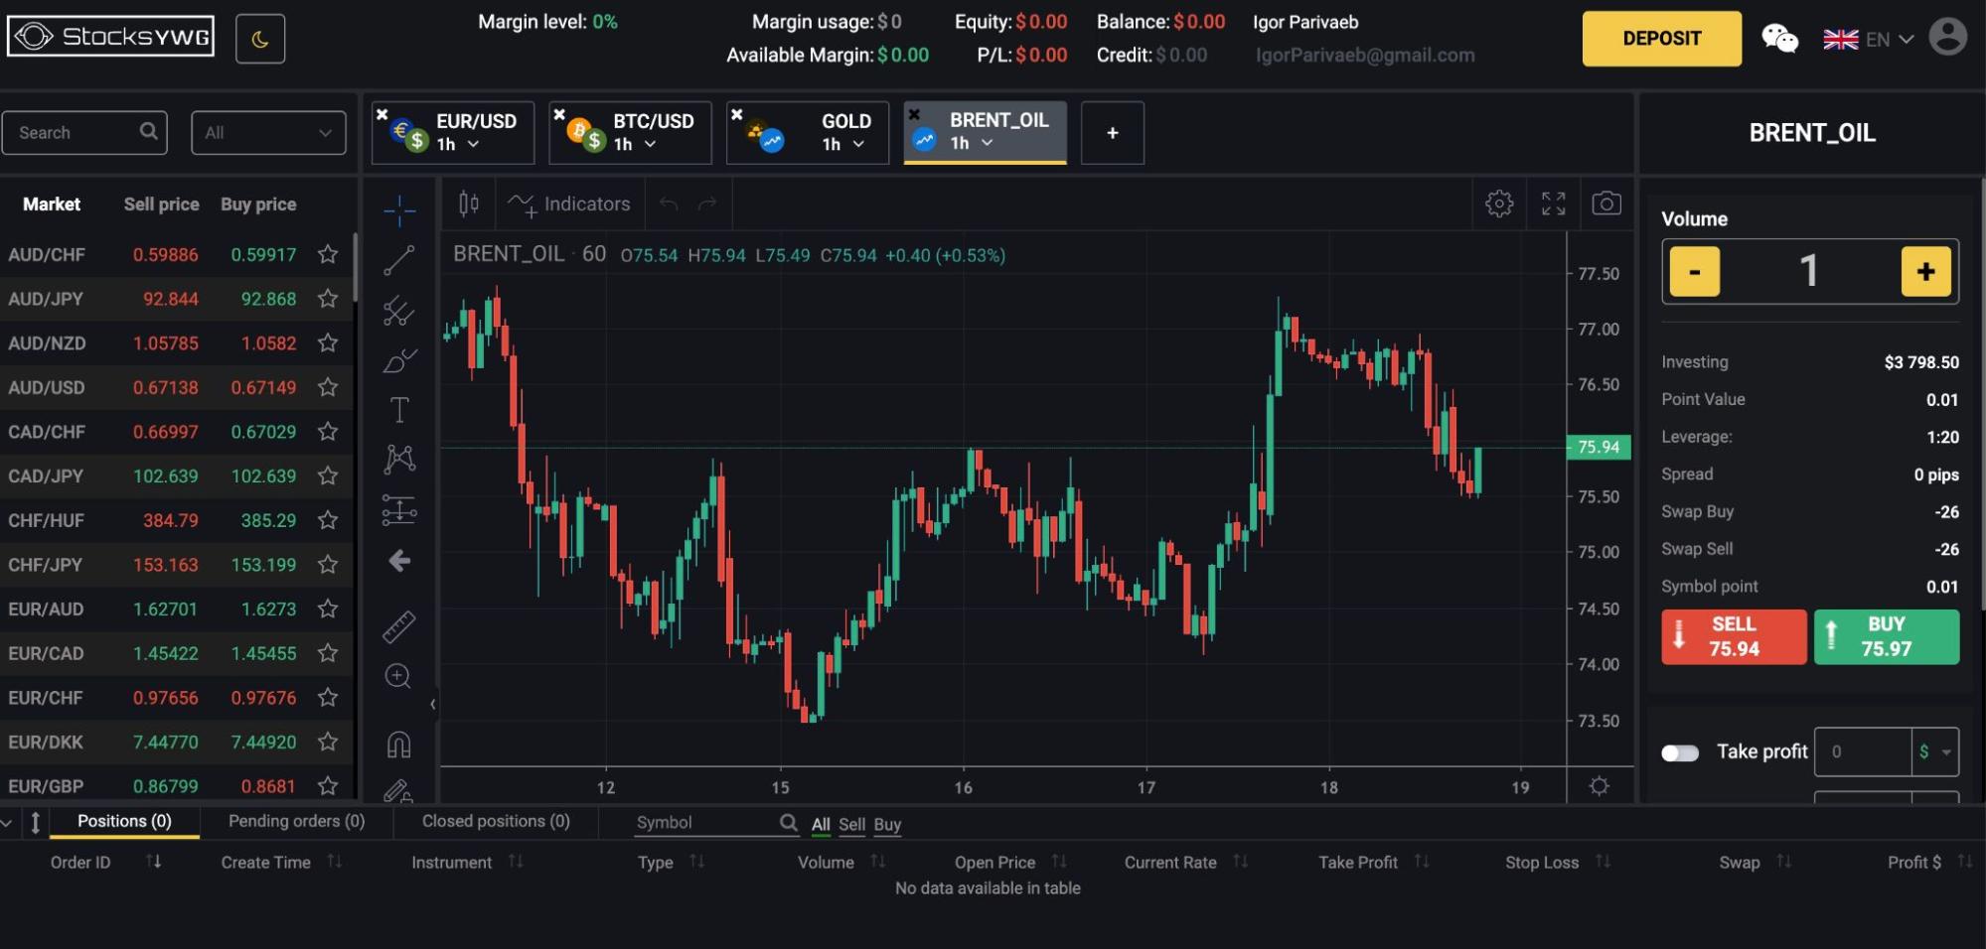Image resolution: width=1986 pixels, height=949 pixels.
Task: Switch to Positions (0) tab
Action: coord(124,821)
